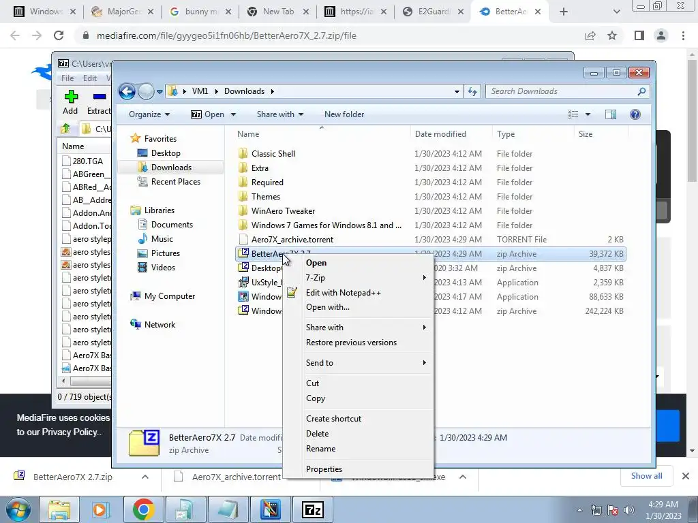
Task: Select Recent Places in the navigation pane
Action: click(x=175, y=181)
